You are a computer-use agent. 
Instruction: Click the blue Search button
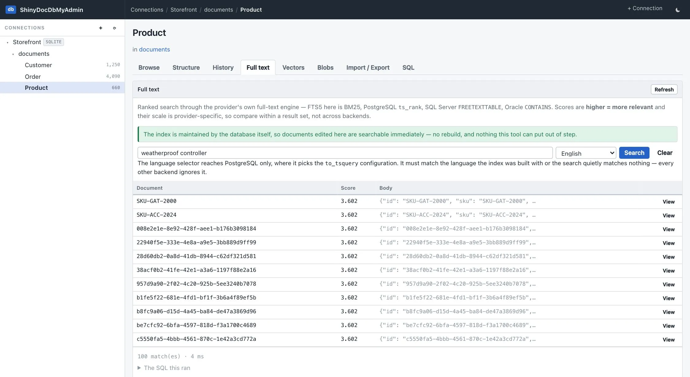[x=634, y=153]
